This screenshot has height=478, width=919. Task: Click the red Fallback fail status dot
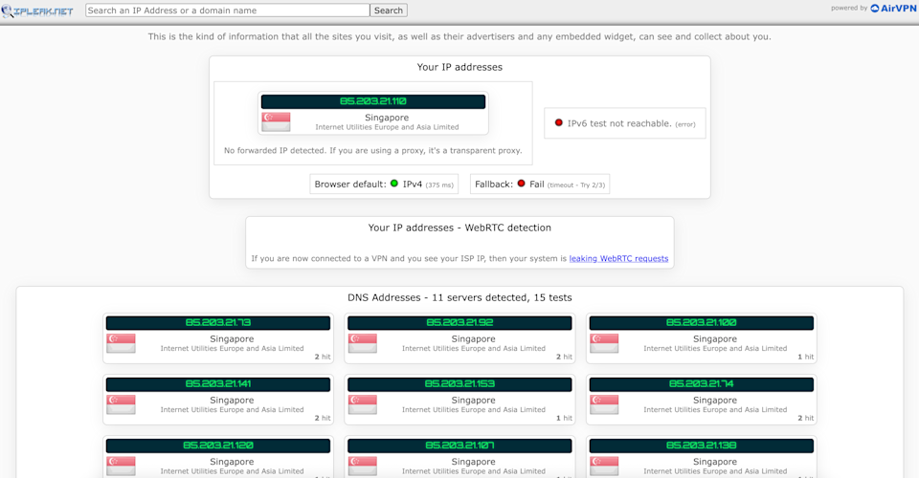(x=521, y=184)
